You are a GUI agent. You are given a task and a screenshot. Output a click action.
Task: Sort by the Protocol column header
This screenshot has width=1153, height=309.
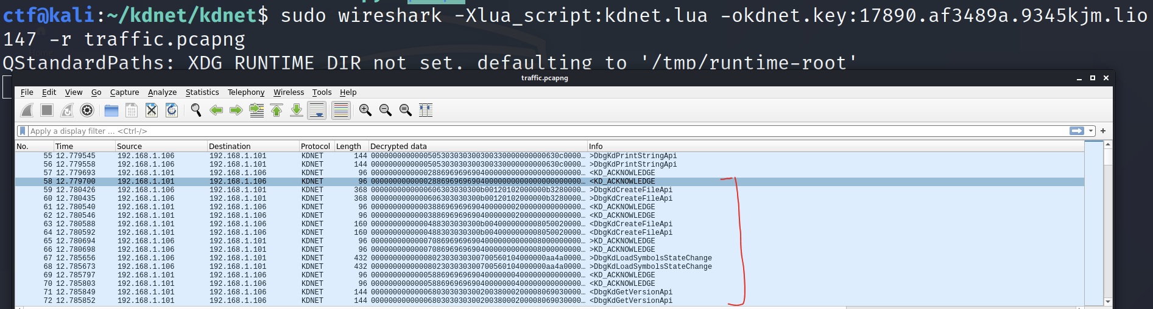point(316,146)
